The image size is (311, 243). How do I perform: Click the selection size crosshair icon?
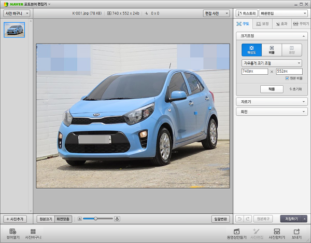(x=146, y=14)
